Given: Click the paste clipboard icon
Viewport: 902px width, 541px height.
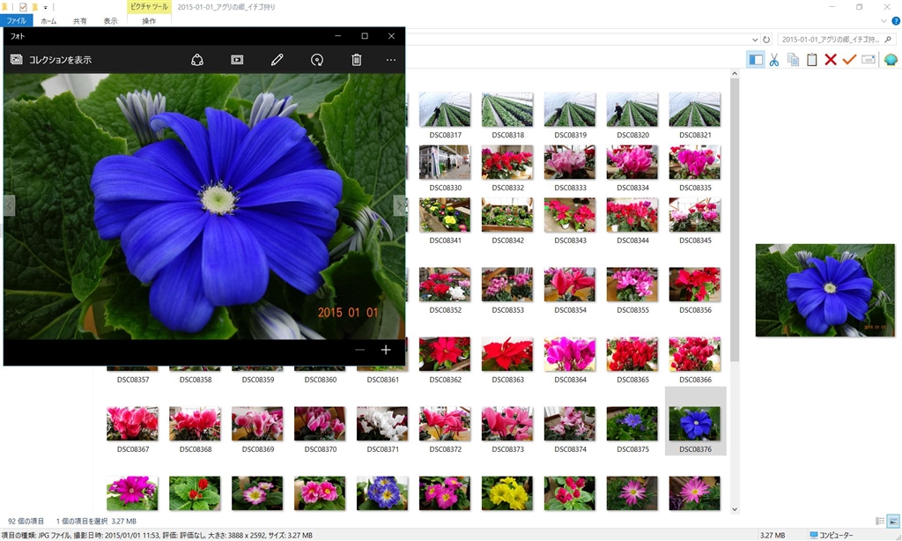Looking at the screenshot, I should point(811,60).
